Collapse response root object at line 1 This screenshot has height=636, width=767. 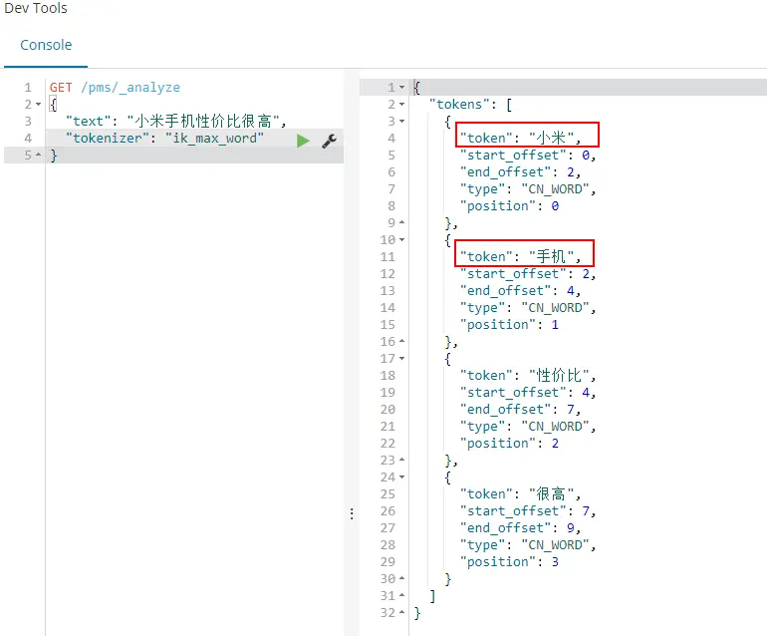[x=402, y=87]
